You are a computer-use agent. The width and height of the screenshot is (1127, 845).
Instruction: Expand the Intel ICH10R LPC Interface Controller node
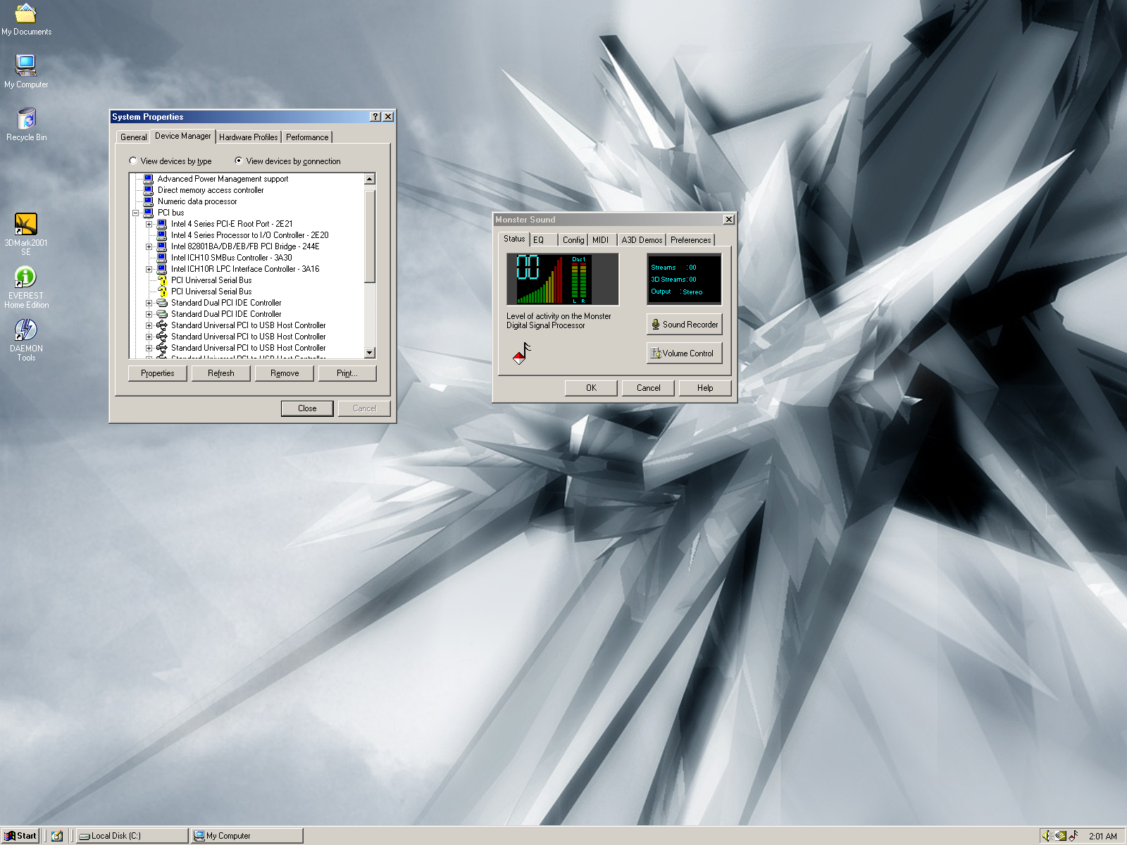149,269
